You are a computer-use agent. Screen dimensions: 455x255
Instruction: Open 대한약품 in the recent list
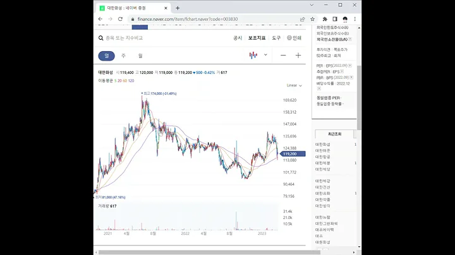coord(323,199)
